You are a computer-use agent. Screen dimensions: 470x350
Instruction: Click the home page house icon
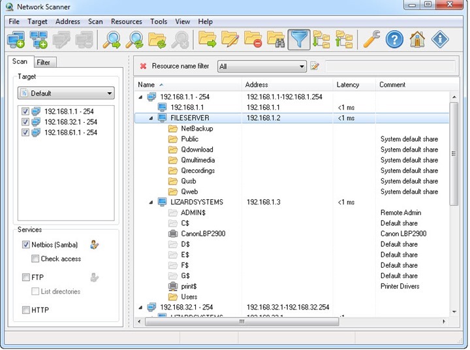tap(417, 40)
